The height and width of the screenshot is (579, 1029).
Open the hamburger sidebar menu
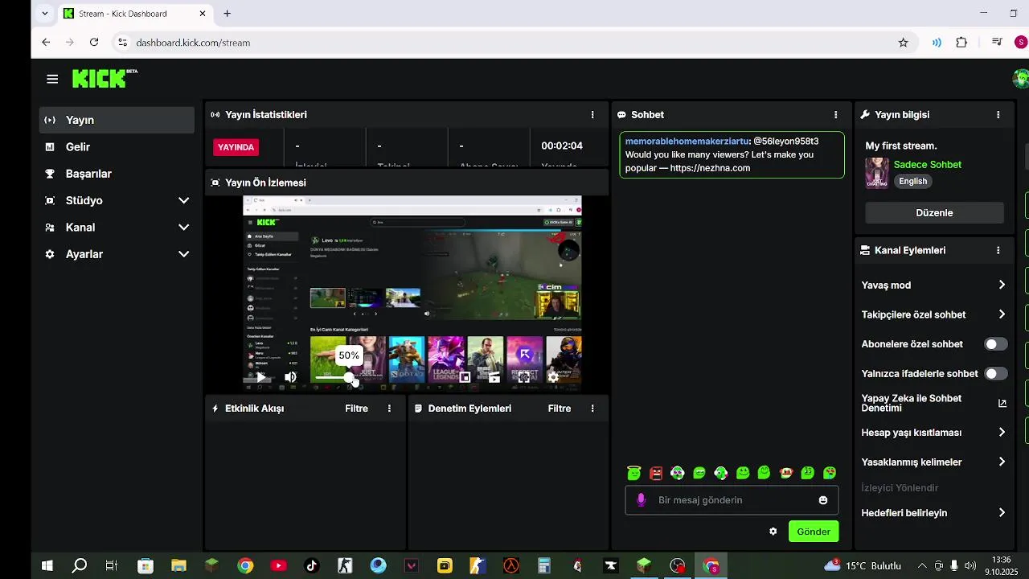52,79
